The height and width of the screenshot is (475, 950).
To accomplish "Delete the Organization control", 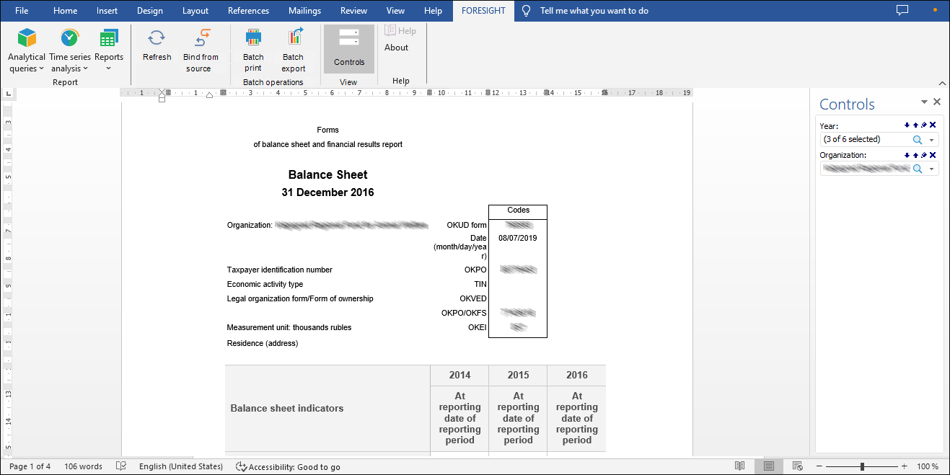I will click(x=933, y=155).
